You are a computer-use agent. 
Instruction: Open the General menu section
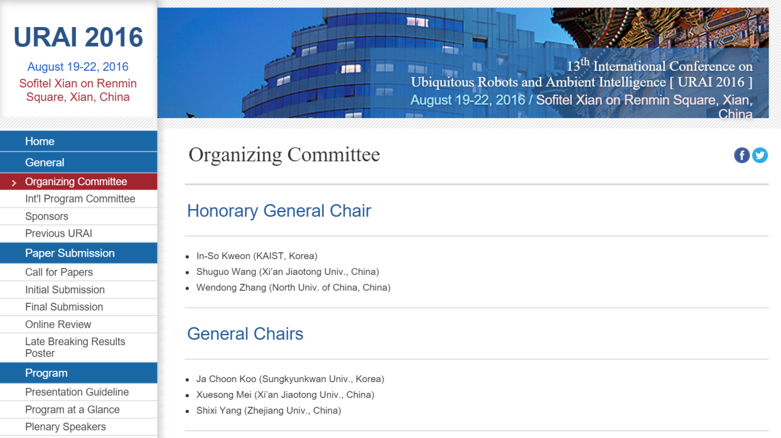click(45, 162)
